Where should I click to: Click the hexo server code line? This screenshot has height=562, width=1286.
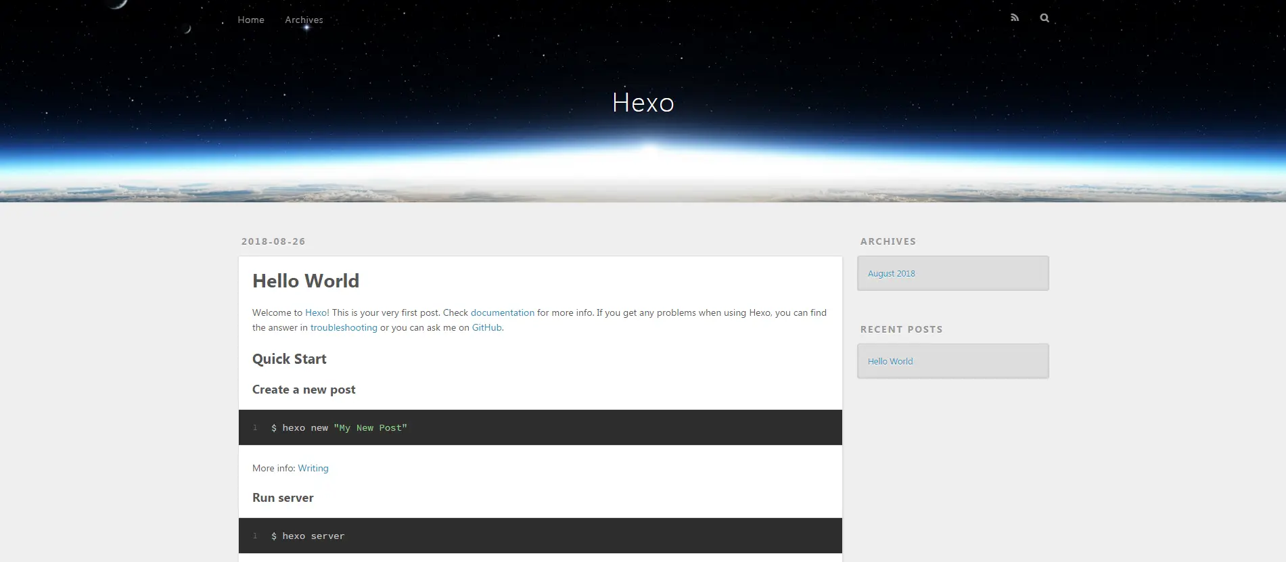pos(308,536)
